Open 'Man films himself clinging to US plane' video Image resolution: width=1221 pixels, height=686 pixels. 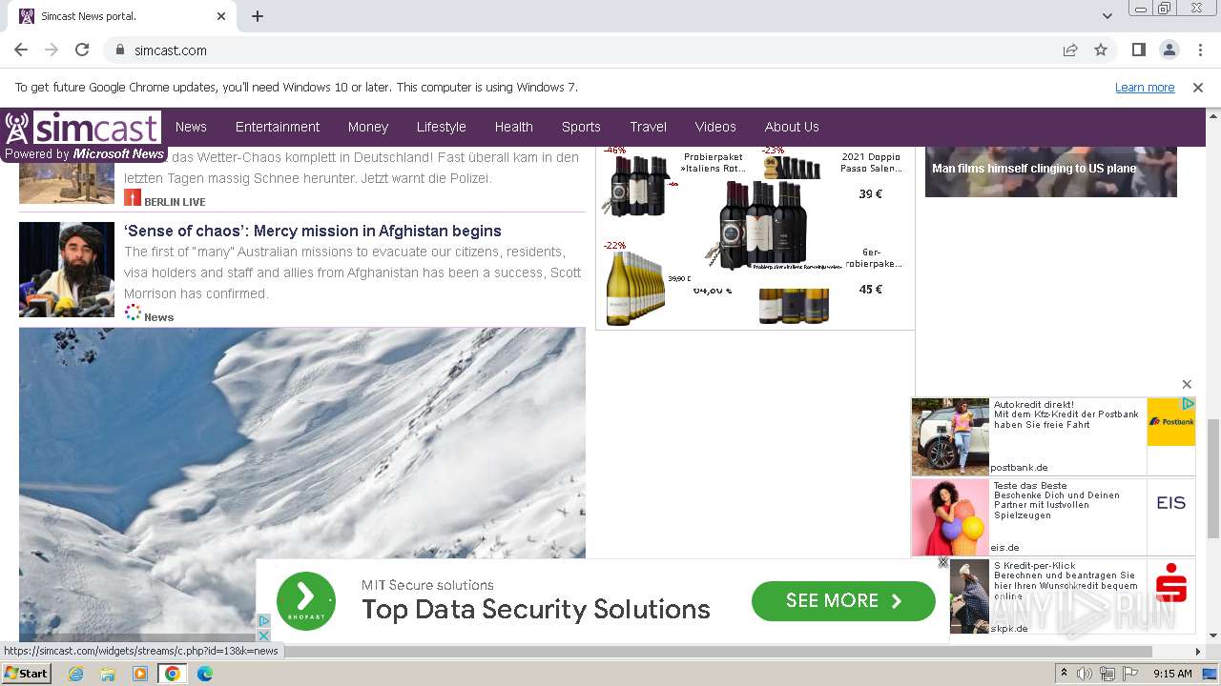coord(1051,171)
